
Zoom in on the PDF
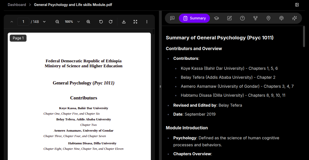[88, 22]
